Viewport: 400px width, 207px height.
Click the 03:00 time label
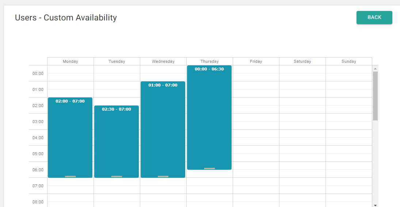(38, 122)
